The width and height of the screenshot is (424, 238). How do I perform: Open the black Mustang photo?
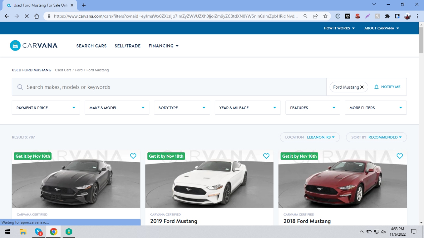[x=76, y=179]
